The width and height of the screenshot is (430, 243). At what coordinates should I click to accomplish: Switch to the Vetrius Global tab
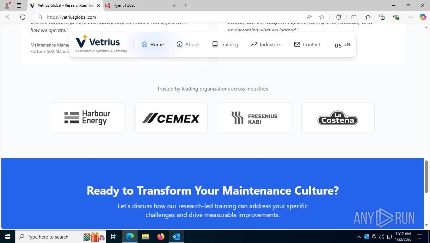pos(65,5)
